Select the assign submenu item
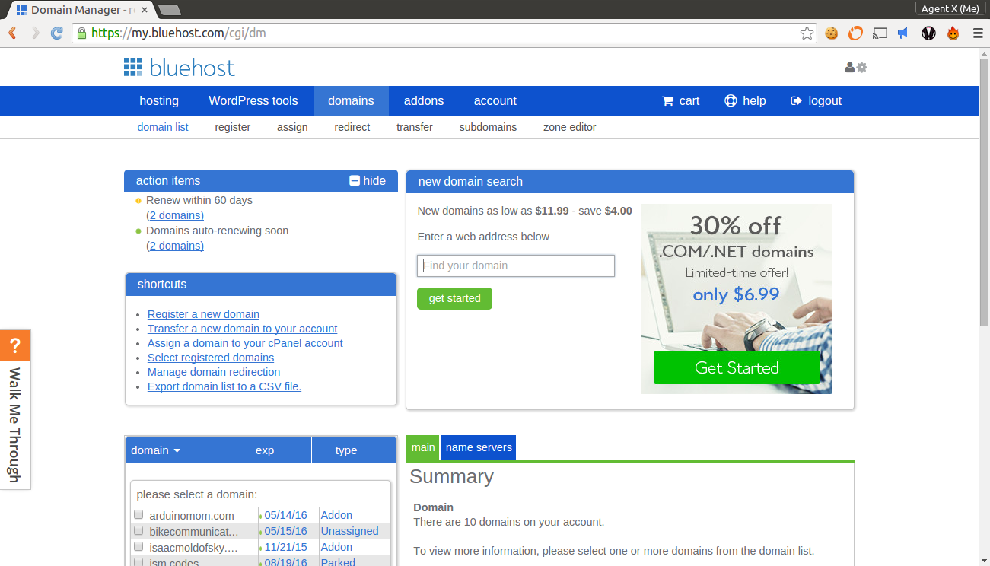The width and height of the screenshot is (990, 566). (x=292, y=127)
